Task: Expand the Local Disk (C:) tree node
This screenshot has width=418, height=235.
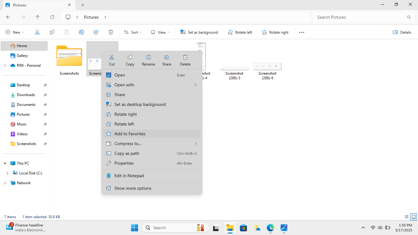Action: coord(8,173)
